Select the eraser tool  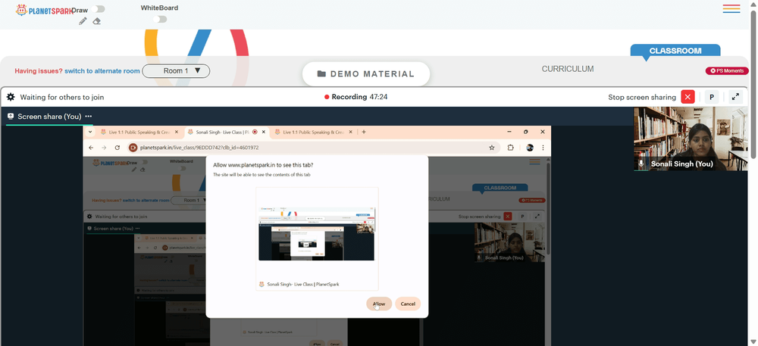click(97, 21)
